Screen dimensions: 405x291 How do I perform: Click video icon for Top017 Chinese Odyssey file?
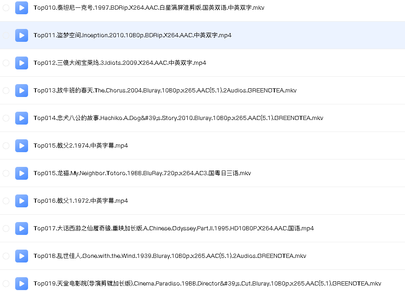click(22, 228)
